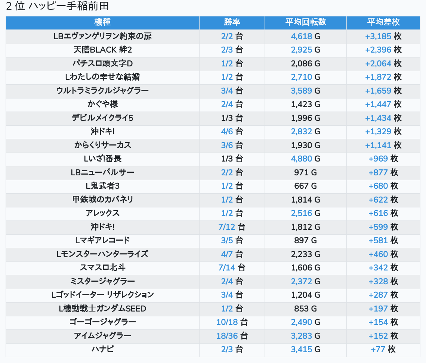The width and height of the screenshot is (426, 363).
Task: Click the アイムジャグラー machine name
Action: (102, 336)
